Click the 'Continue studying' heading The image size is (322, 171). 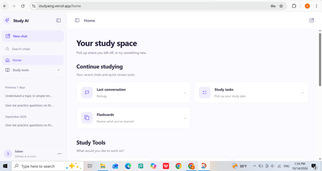(99, 66)
